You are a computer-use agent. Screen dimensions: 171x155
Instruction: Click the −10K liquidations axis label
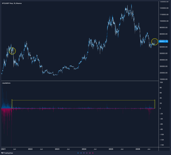click(162, 135)
